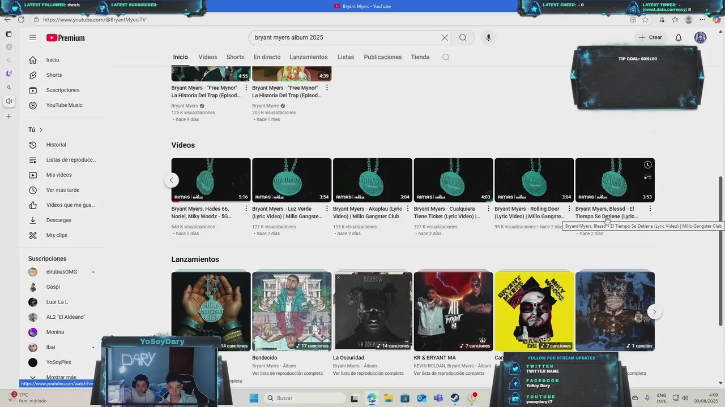Screen dimensions: 725x407
Task: Open elrubiusOMG subscription channel
Action: (x=62, y=272)
